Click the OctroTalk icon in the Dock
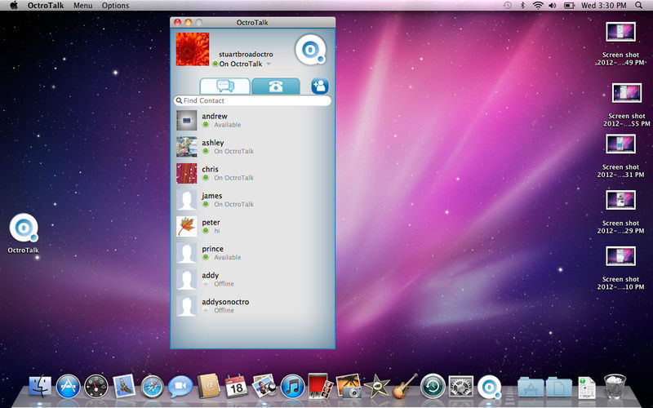 point(489,387)
